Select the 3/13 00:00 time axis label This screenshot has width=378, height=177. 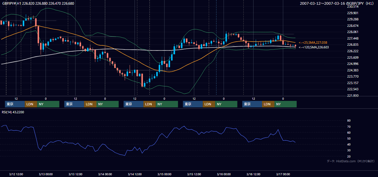tap(46, 174)
